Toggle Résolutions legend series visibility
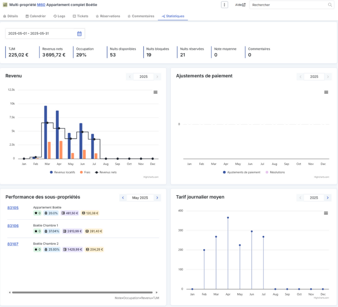Image resolution: width=338 pixels, height=307 pixels. [275, 172]
